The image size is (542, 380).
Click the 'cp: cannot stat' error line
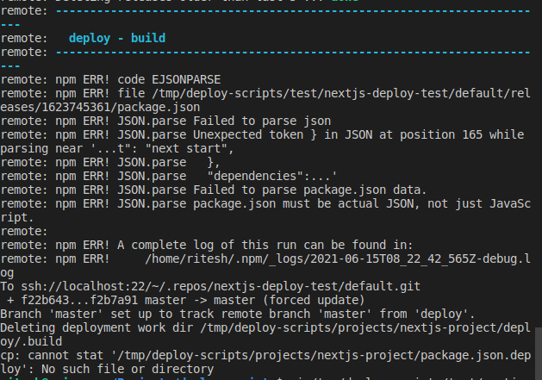(x=265, y=356)
